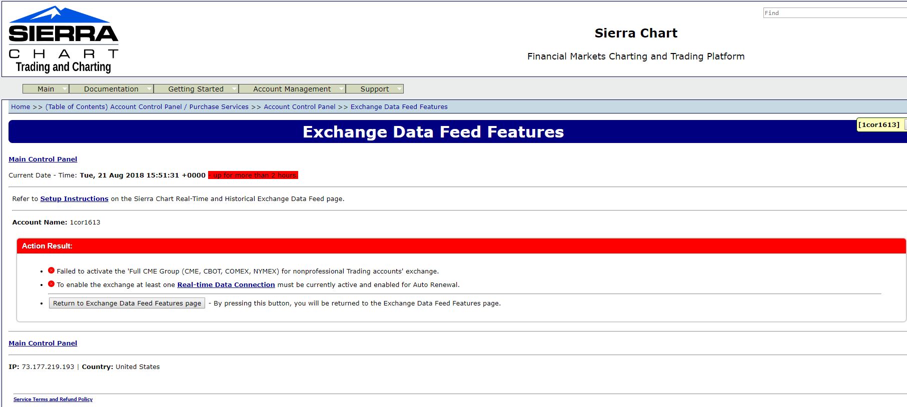Click the 'Sierra Chart' page title text
This screenshot has height=407, width=907.
[636, 33]
